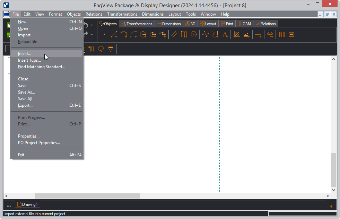Viewport: 340px width, 219px height.
Task: Choose the Filter funnel icon
Action: tap(111, 49)
